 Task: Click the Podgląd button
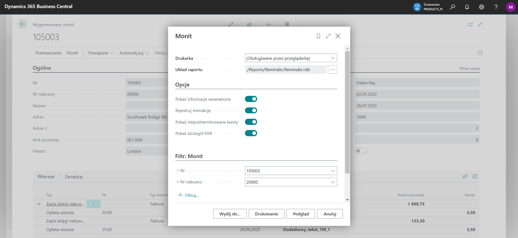point(301,214)
